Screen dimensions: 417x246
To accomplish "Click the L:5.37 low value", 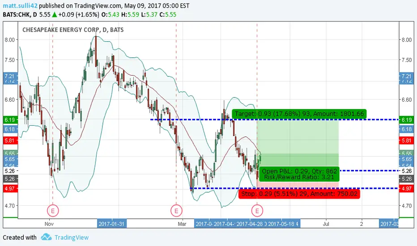I will click(149, 14).
